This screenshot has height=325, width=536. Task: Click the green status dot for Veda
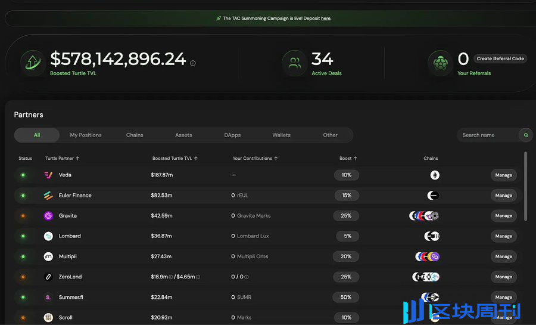point(23,175)
